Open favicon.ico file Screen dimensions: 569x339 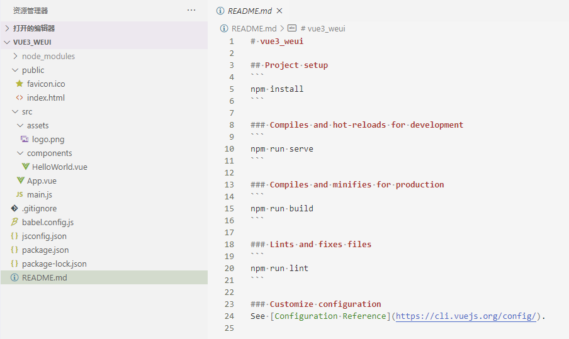46,84
